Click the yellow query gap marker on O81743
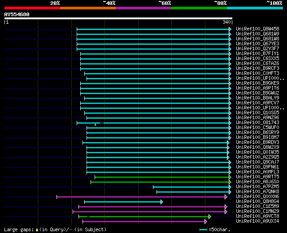 click(x=95, y=125)
